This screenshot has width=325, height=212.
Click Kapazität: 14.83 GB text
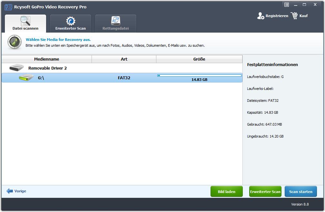pyautogui.click(x=262, y=112)
